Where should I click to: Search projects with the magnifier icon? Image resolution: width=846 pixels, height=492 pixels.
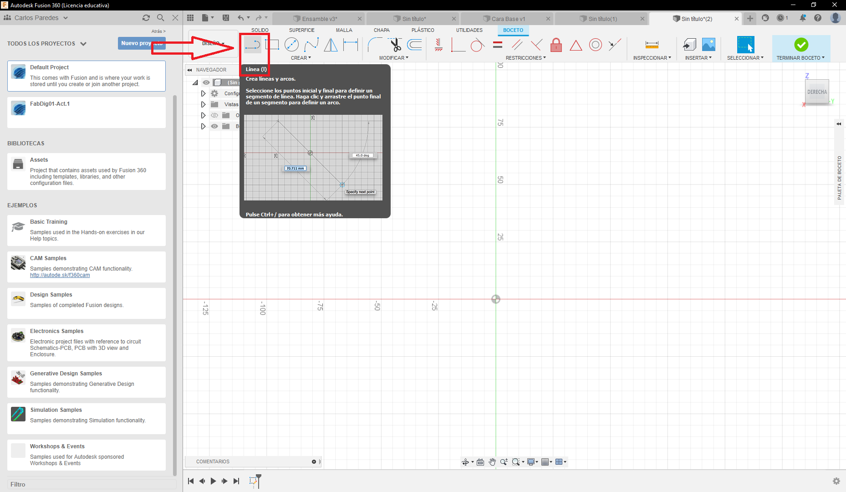(160, 18)
